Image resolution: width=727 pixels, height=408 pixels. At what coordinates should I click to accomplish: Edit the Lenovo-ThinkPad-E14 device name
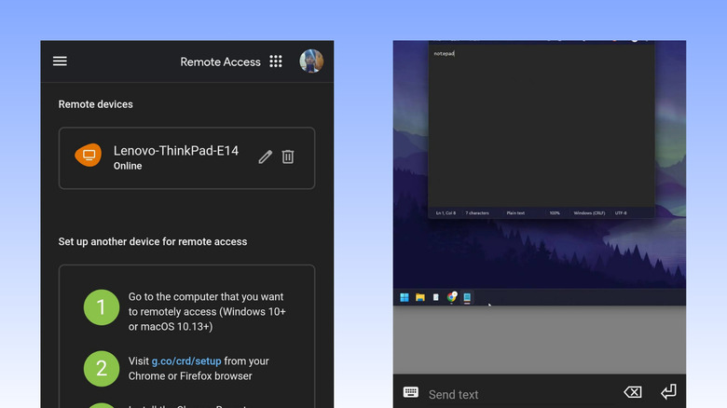tap(266, 157)
